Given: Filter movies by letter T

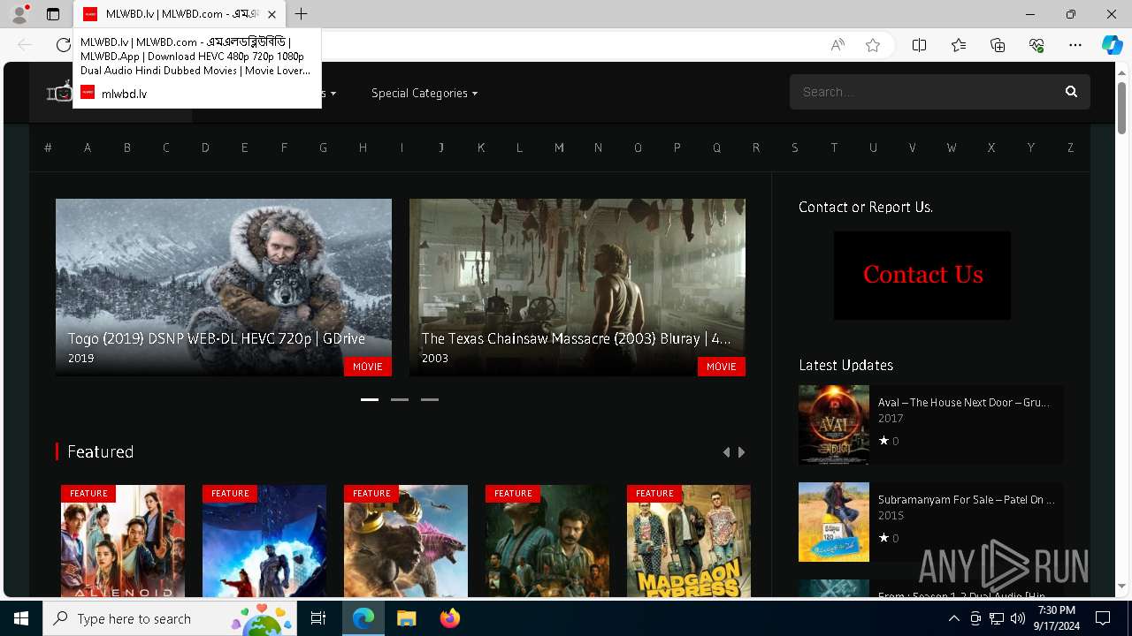Looking at the screenshot, I should pos(834,148).
